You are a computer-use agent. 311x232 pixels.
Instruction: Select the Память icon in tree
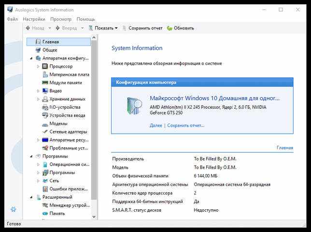click(x=45, y=214)
